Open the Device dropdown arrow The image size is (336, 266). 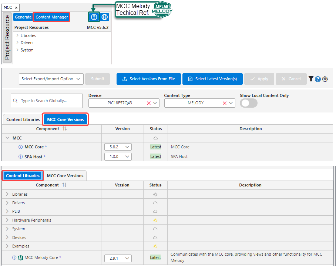coord(155,103)
